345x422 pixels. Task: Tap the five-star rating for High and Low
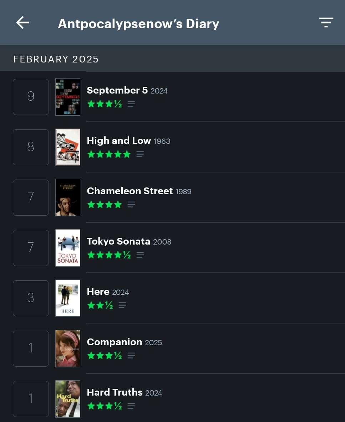click(x=109, y=154)
